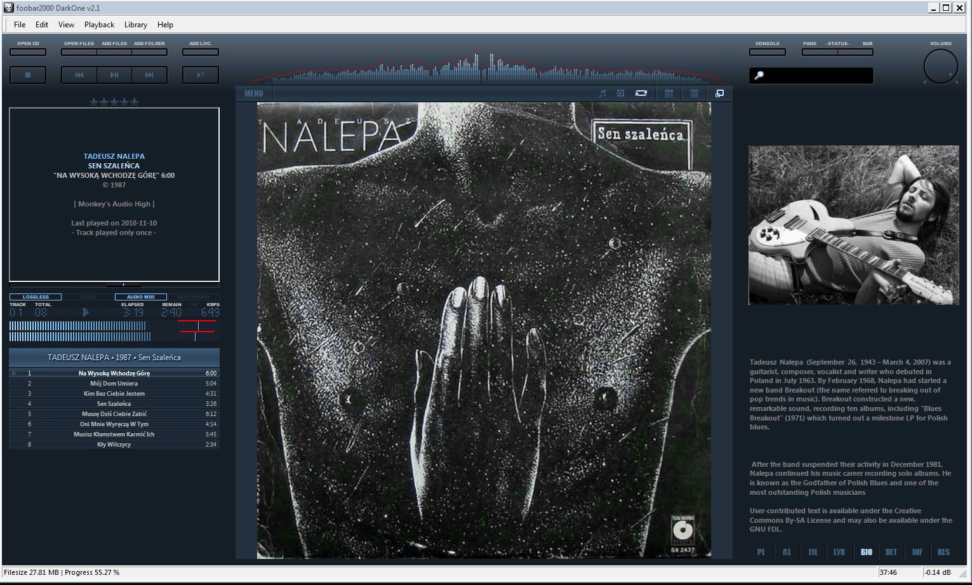Switch to the PL panel tab

[x=761, y=552]
